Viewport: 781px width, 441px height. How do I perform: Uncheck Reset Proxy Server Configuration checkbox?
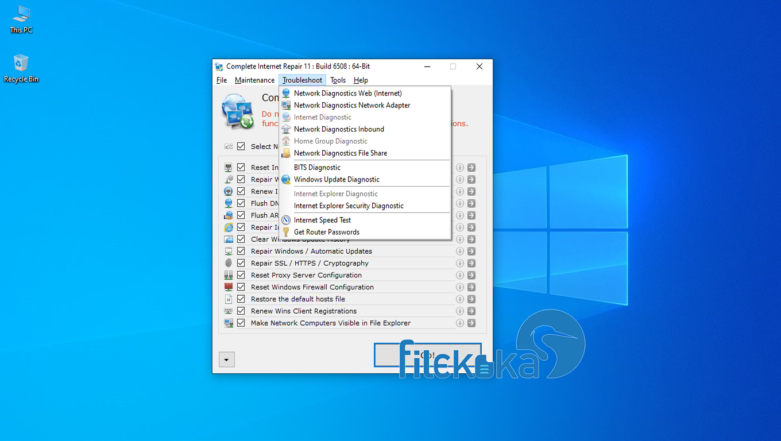tap(241, 275)
